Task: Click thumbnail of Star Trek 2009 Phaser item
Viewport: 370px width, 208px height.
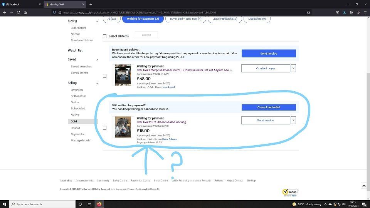Action: point(123,127)
